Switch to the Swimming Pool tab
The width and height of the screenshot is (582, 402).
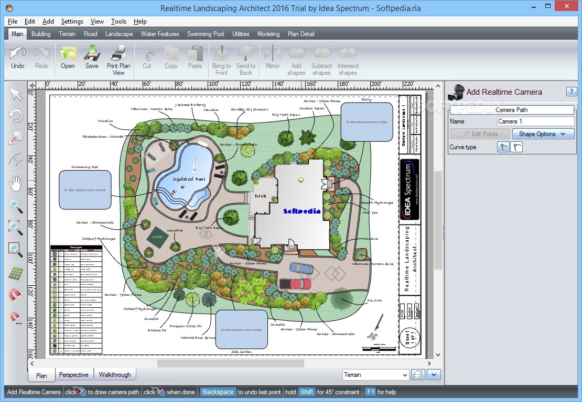coord(206,33)
